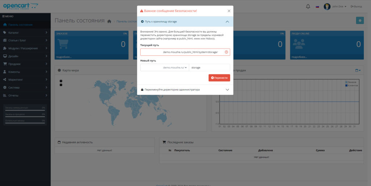Click the Russian flag language icon

click(x=317, y=7)
